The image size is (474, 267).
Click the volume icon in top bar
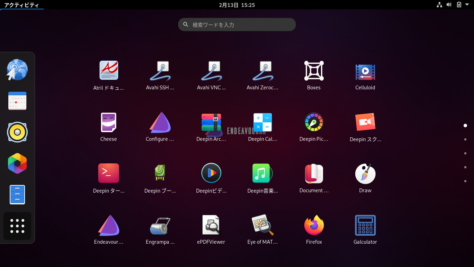pyautogui.click(x=449, y=5)
